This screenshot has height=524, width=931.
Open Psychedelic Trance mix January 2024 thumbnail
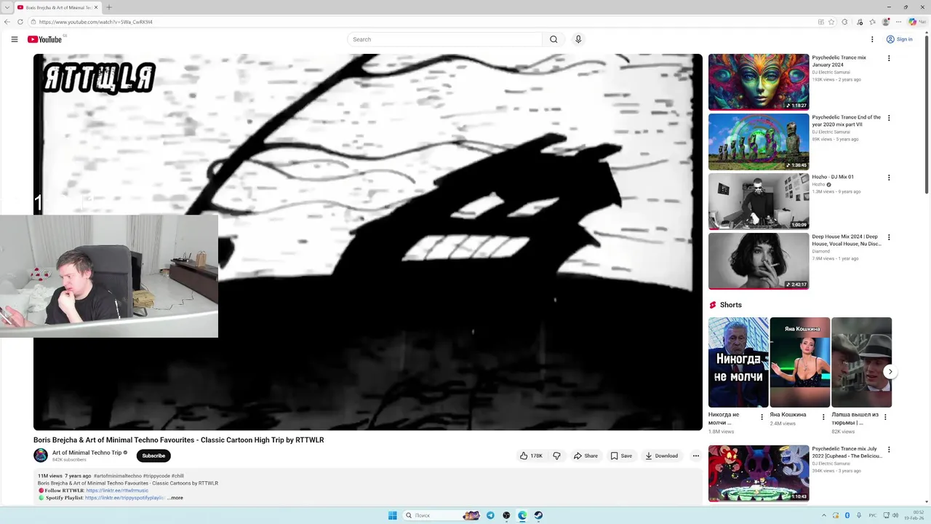pos(759,82)
